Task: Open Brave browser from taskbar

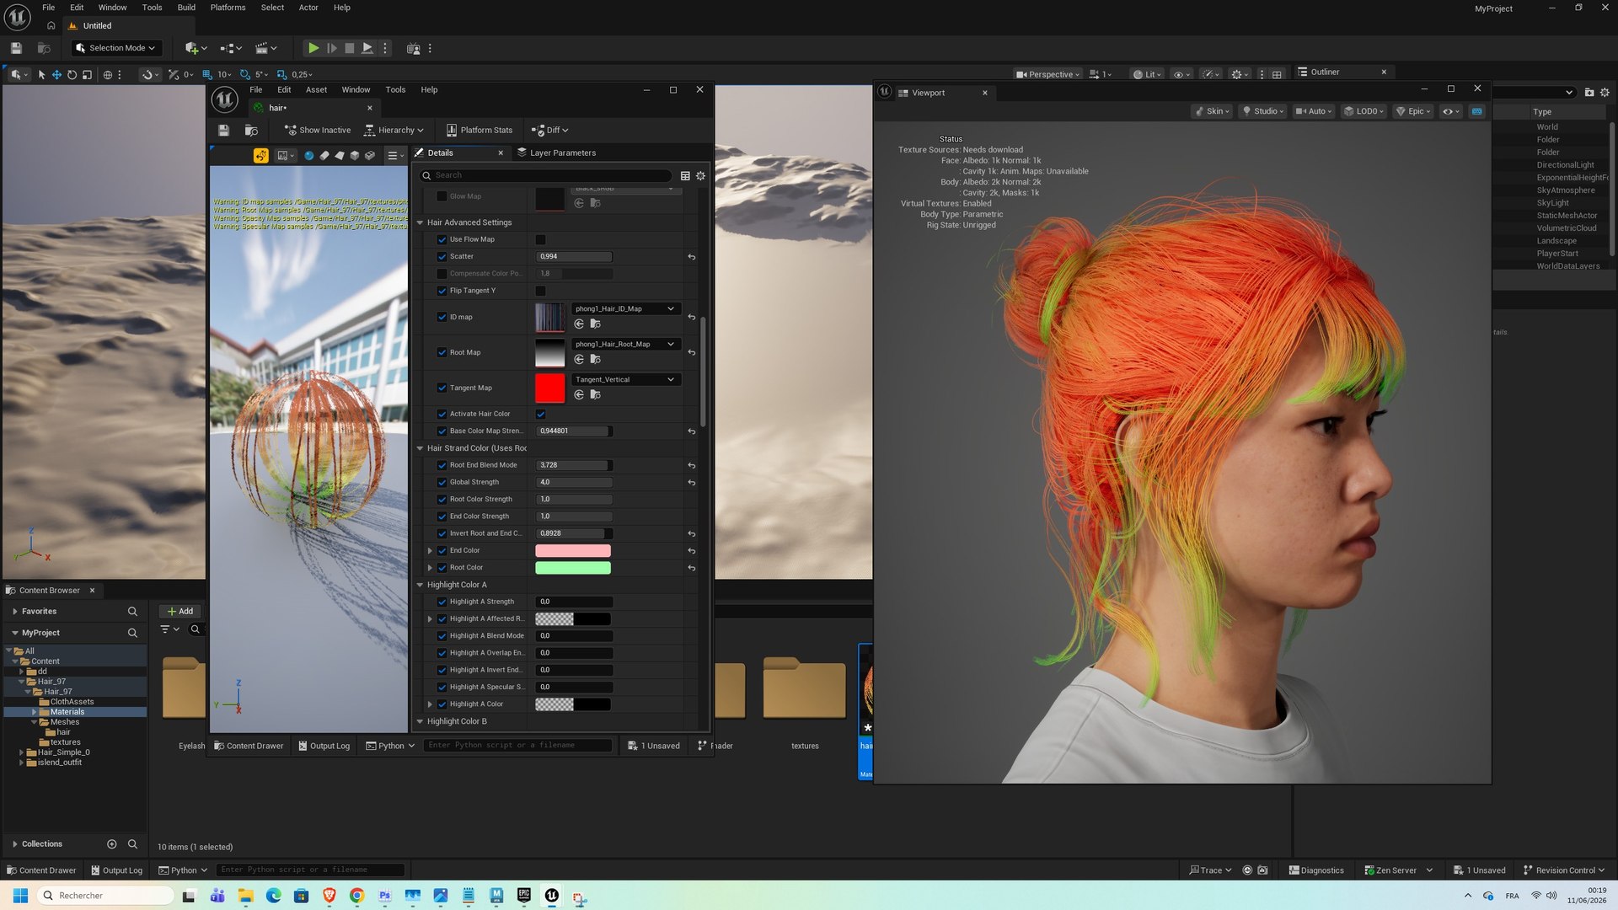Action: (x=329, y=895)
